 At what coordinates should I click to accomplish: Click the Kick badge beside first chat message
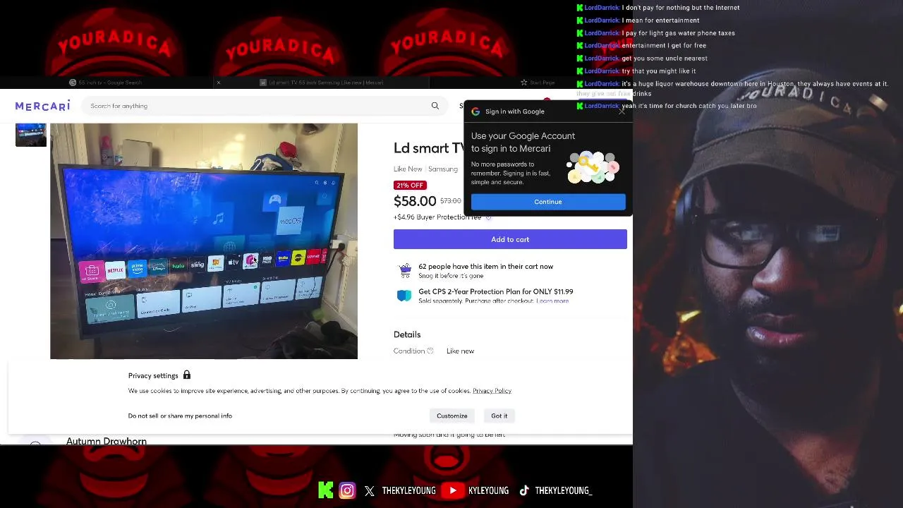(580, 8)
